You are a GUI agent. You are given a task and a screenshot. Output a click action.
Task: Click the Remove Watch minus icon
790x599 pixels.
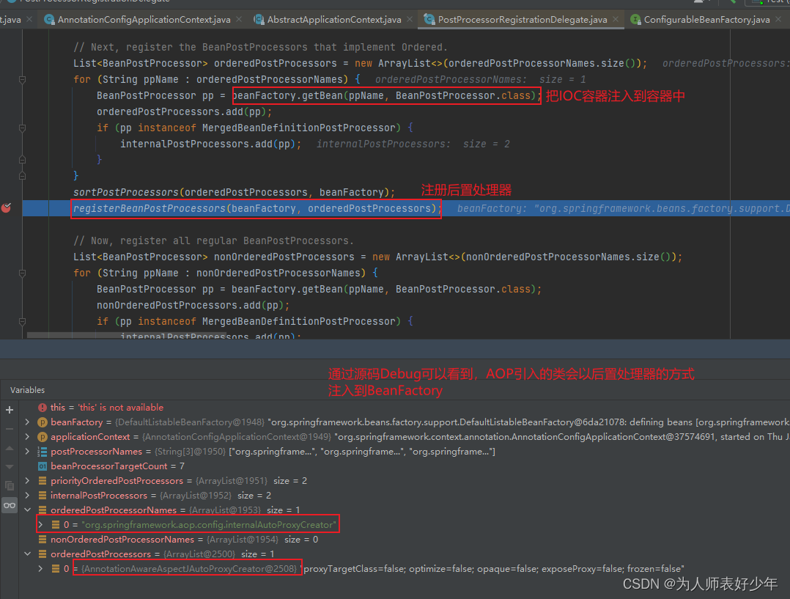9,429
